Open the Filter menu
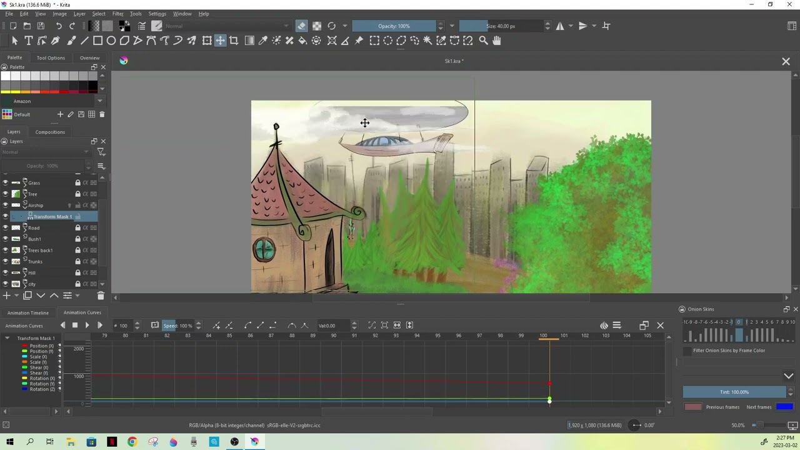Viewport: 800px width, 450px height. point(117,14)
